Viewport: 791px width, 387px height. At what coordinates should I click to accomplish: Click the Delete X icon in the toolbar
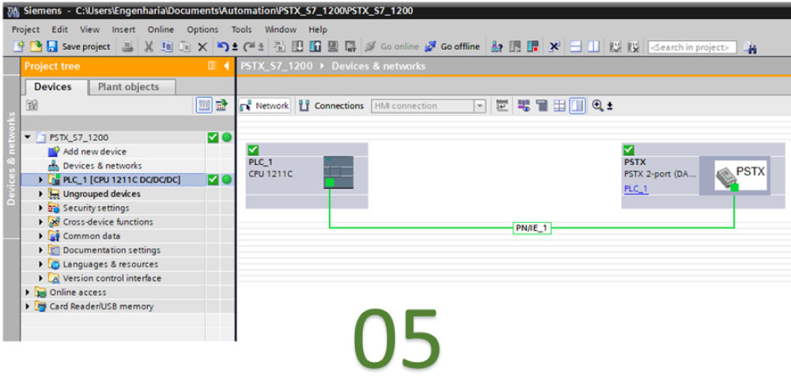tap(202, 47)
